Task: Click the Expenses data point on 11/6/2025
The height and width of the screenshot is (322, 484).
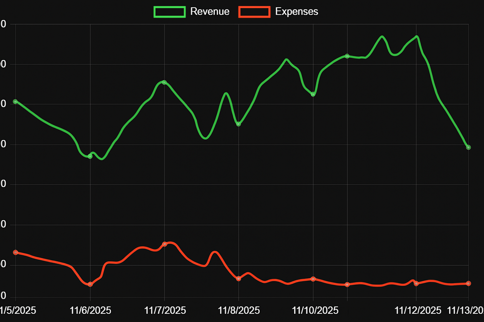Action: tap(90, 285)
